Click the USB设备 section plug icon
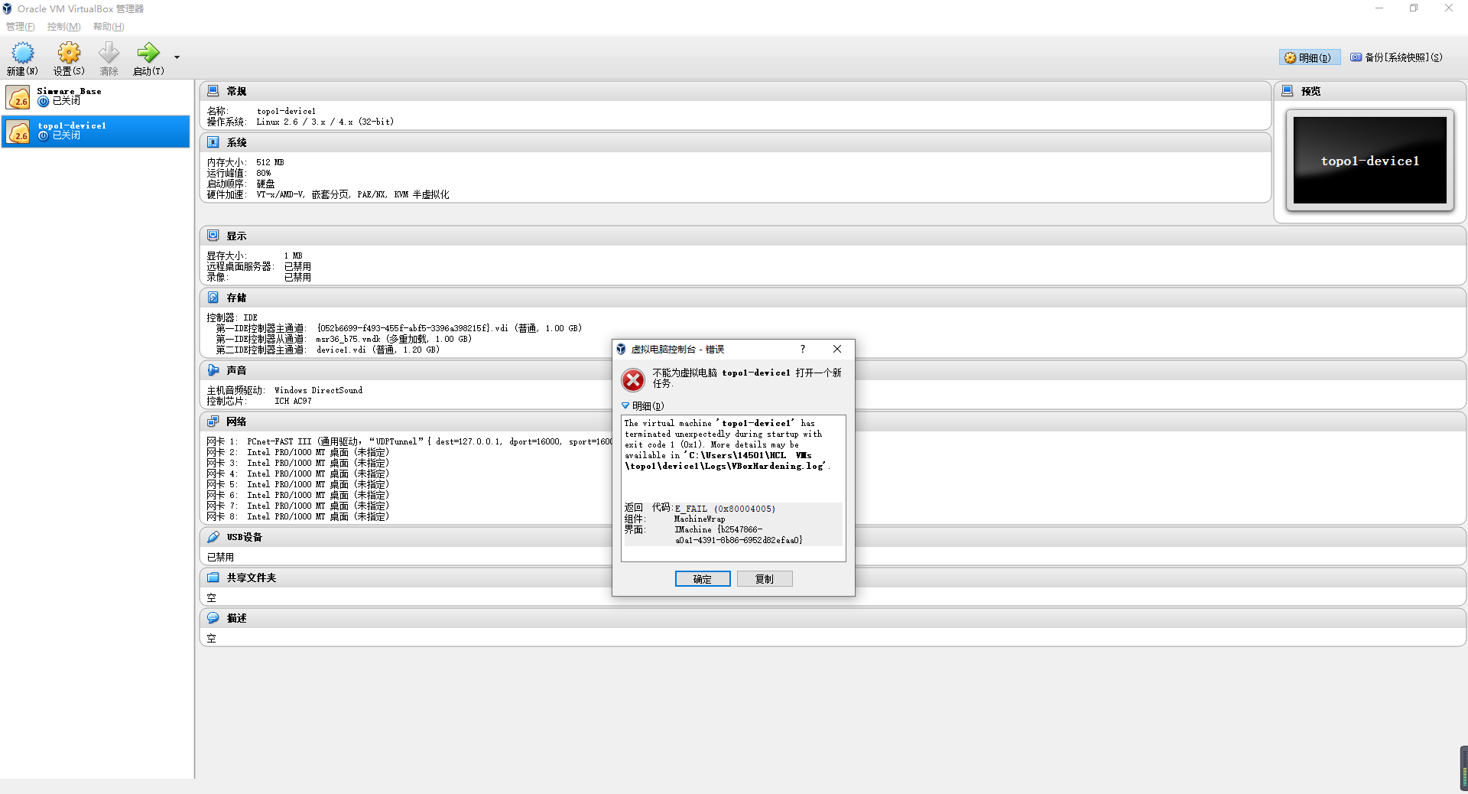The image size is (1468, 794). tap(213, 537)
